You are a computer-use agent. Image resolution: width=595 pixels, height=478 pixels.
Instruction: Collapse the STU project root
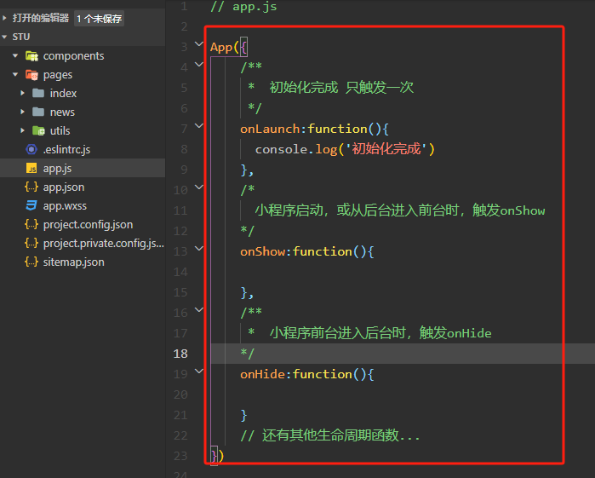(x=5, y=37)
